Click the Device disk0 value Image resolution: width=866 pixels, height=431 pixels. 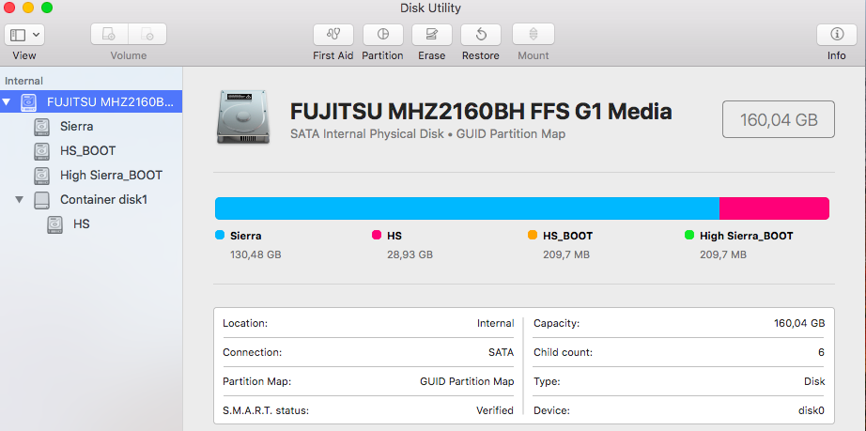(x=811, y=410)
